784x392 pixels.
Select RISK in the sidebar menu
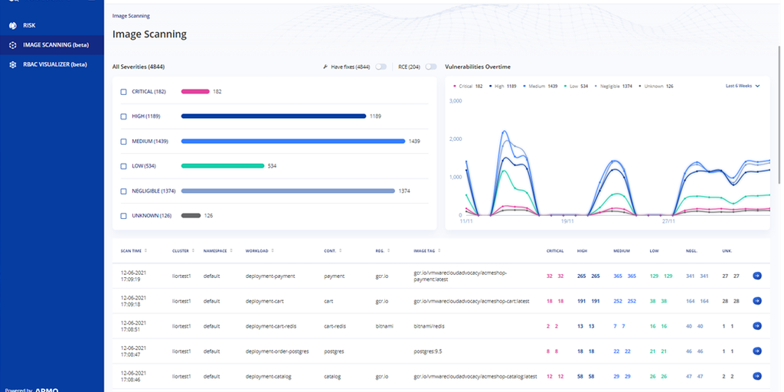tap(29, 25)
